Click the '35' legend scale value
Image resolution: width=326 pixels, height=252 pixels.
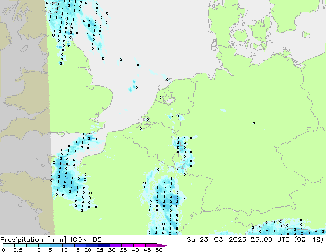123,250
